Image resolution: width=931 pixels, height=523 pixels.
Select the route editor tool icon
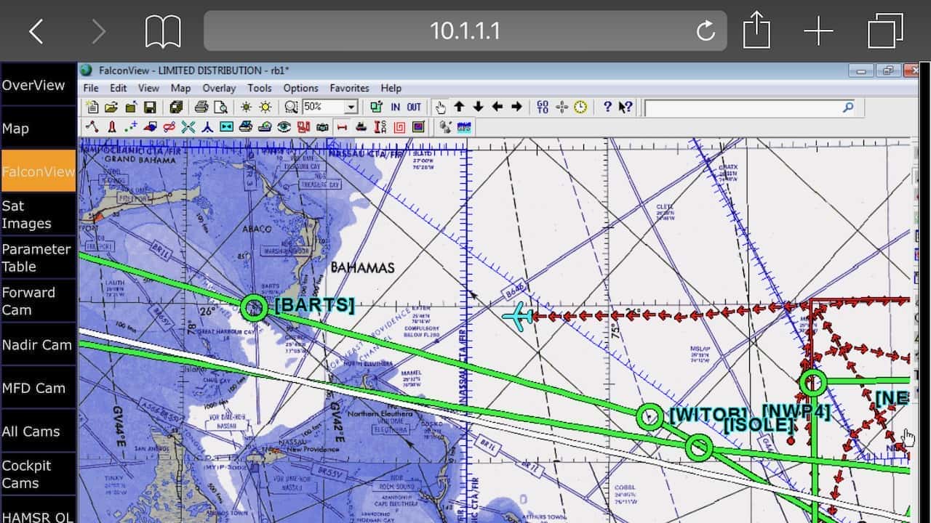click(92, 127)
